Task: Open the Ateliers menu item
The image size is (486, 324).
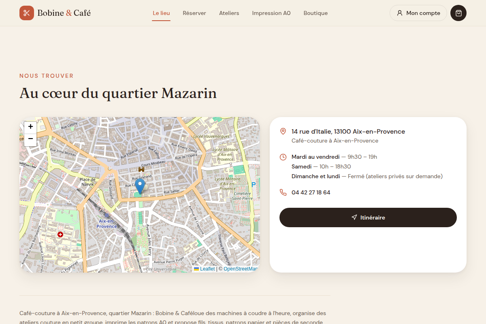Action: coord(229,13)
